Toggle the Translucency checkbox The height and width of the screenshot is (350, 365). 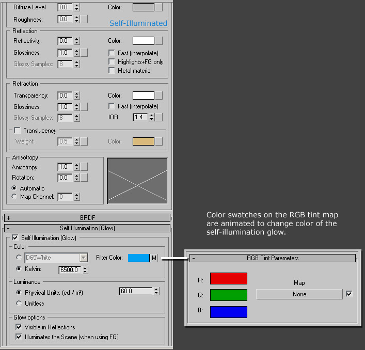pos(18,131)
